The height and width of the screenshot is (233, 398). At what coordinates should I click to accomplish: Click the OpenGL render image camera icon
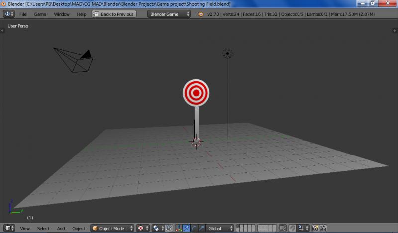coord(315,228)
